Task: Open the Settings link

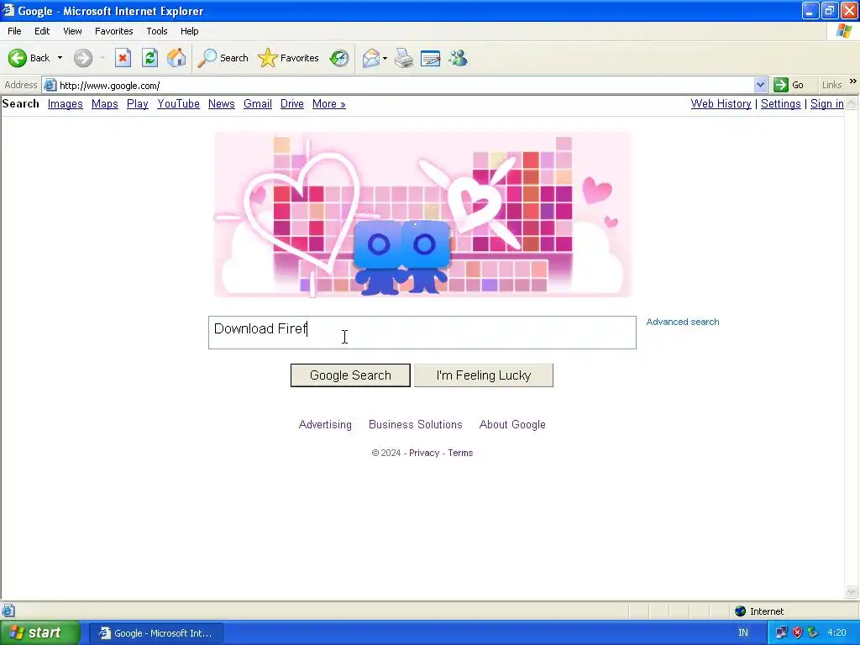Action: 780,103
